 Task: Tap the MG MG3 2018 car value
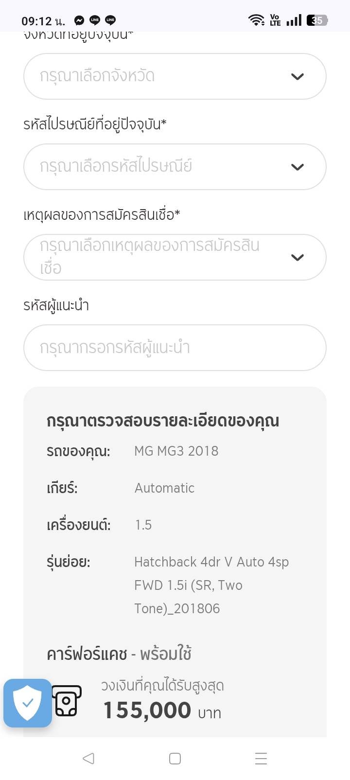[176, 451]
